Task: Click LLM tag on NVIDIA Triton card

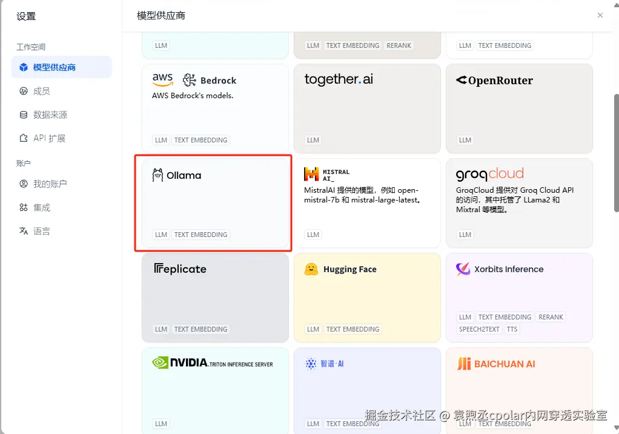Action: pos(161,424)
